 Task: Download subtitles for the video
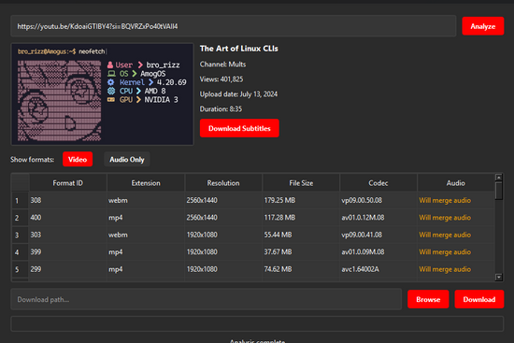(x=239, y=128)
